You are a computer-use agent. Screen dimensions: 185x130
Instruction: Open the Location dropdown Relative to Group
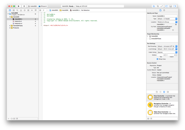tap(167, 22)
